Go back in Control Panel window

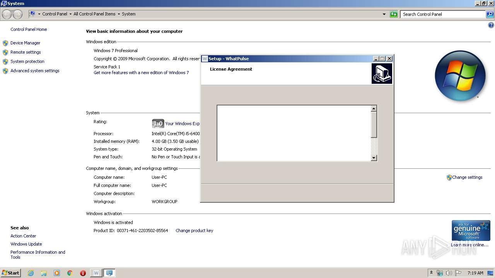point(7,14)
